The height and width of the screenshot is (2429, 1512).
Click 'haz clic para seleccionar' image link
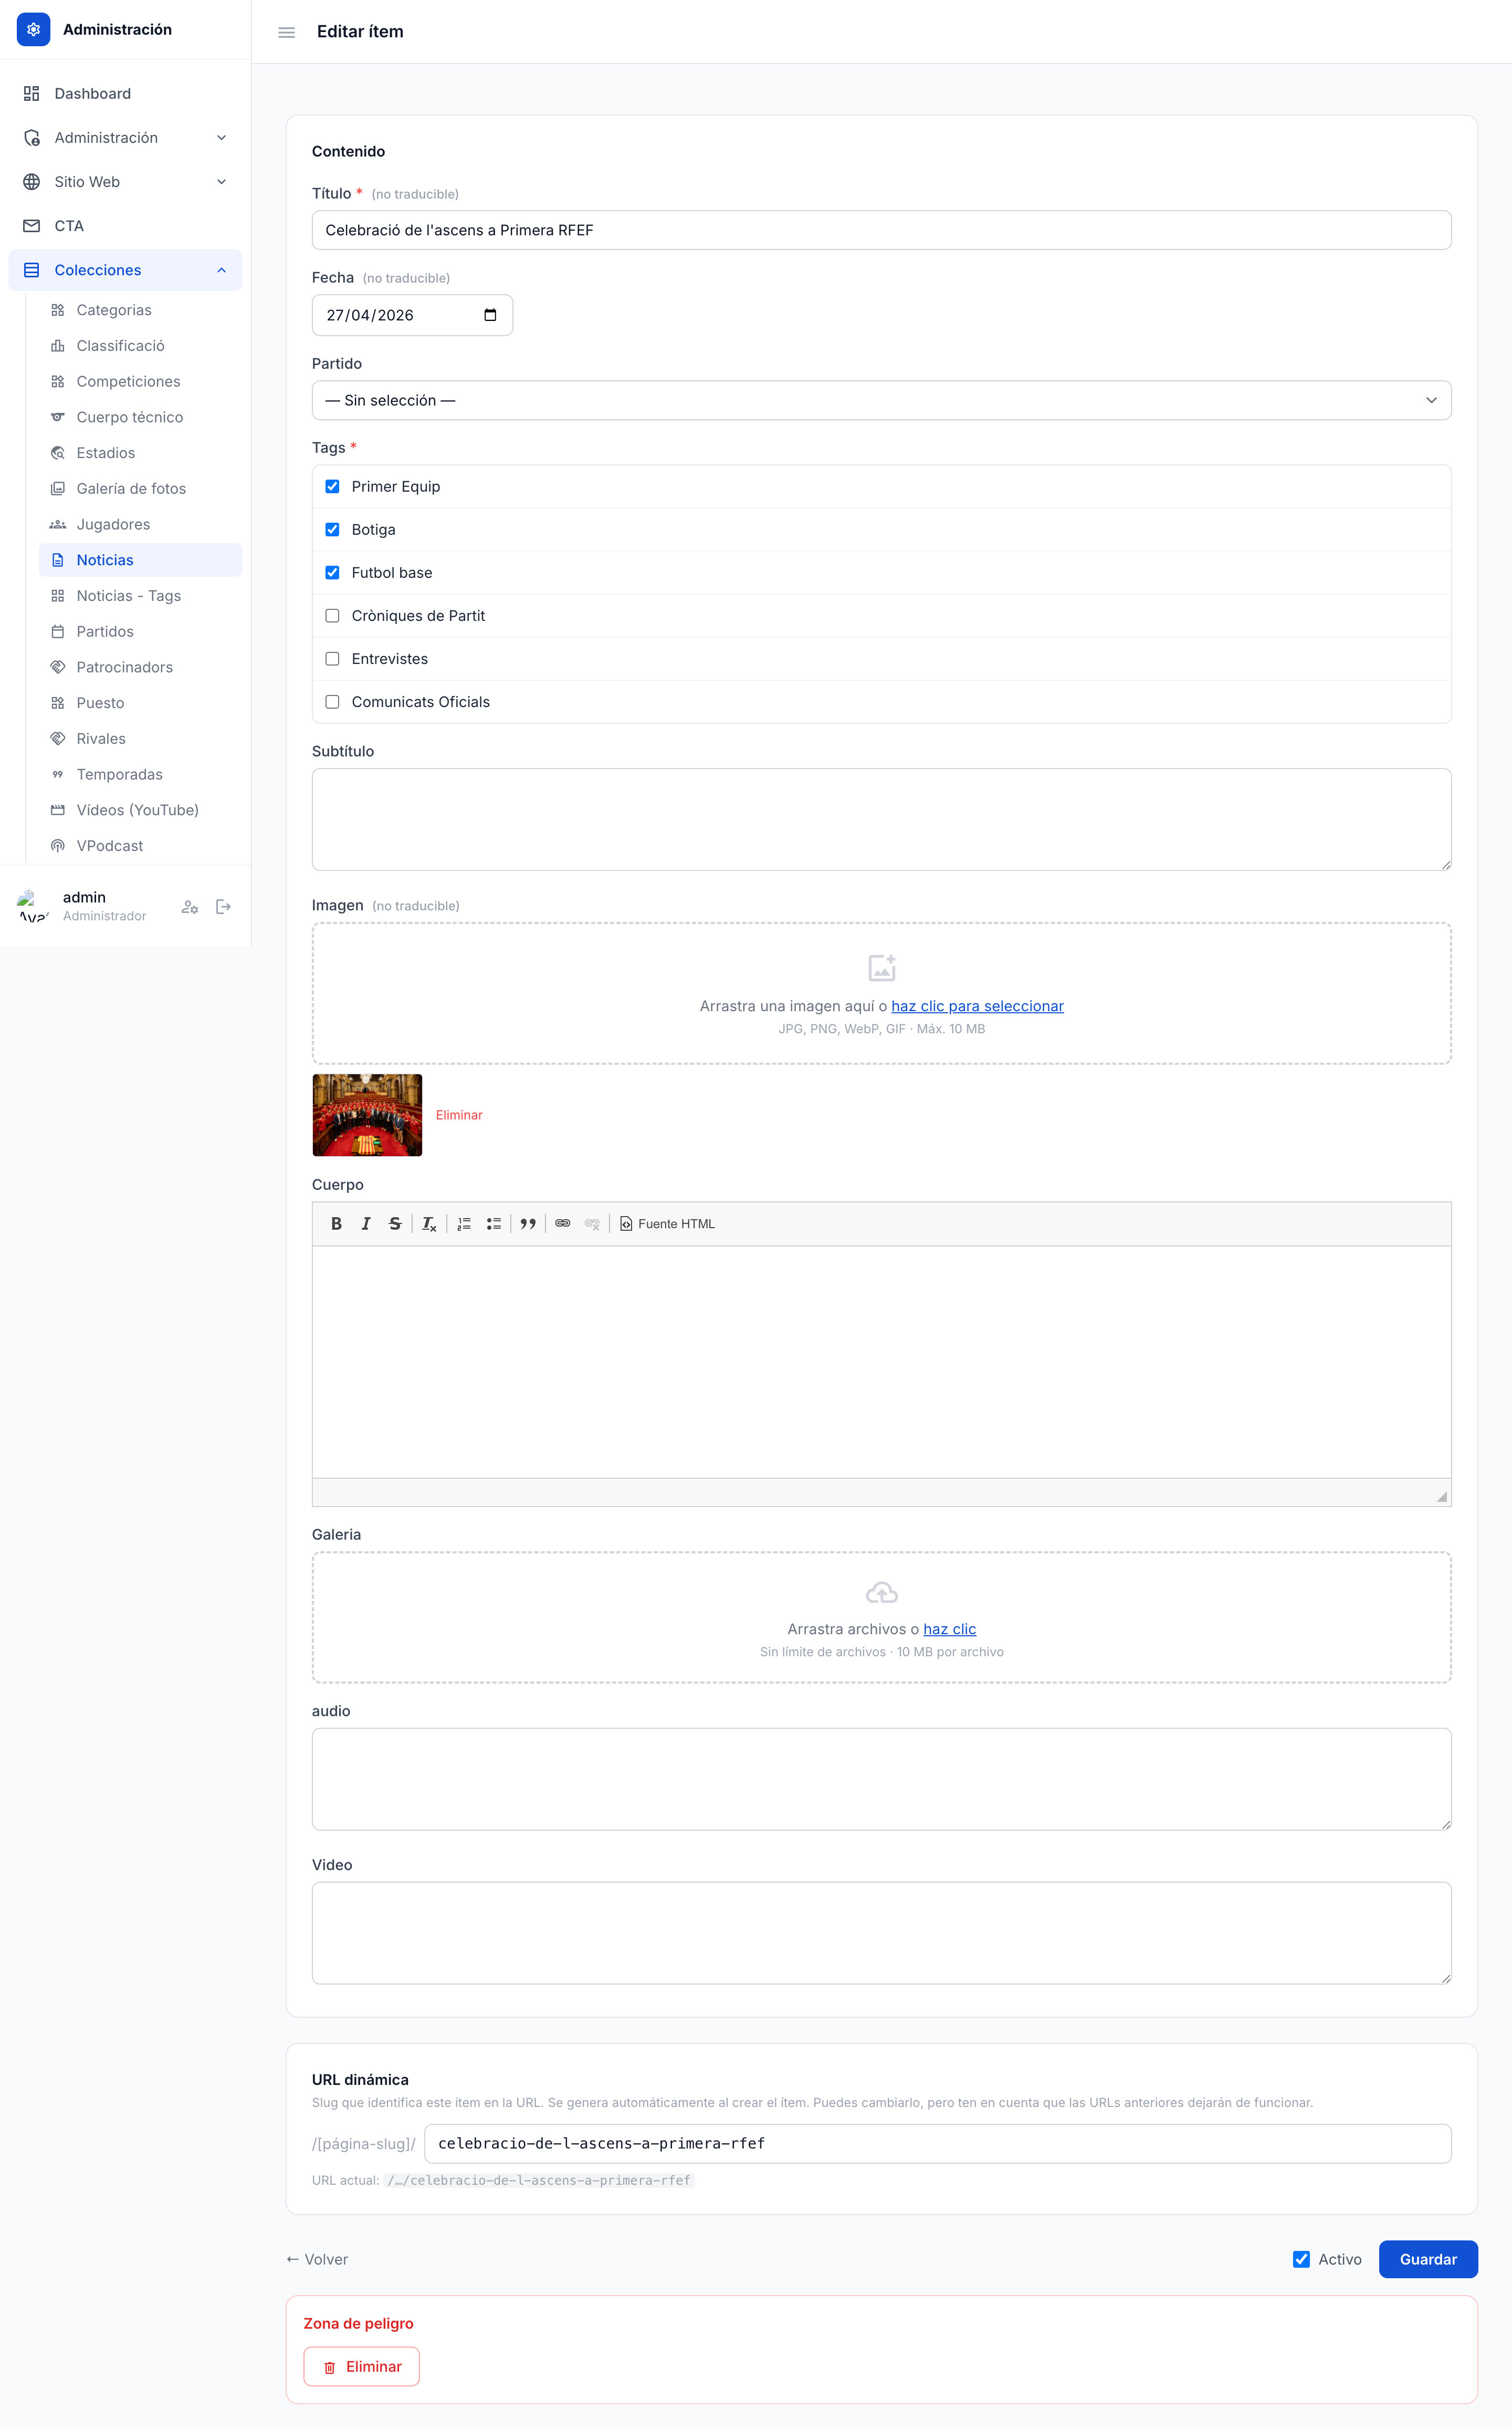click(977, 1005)
